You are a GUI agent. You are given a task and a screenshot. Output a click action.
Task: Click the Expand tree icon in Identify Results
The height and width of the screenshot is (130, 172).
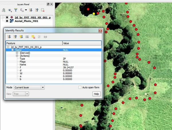tap(9, 37)
